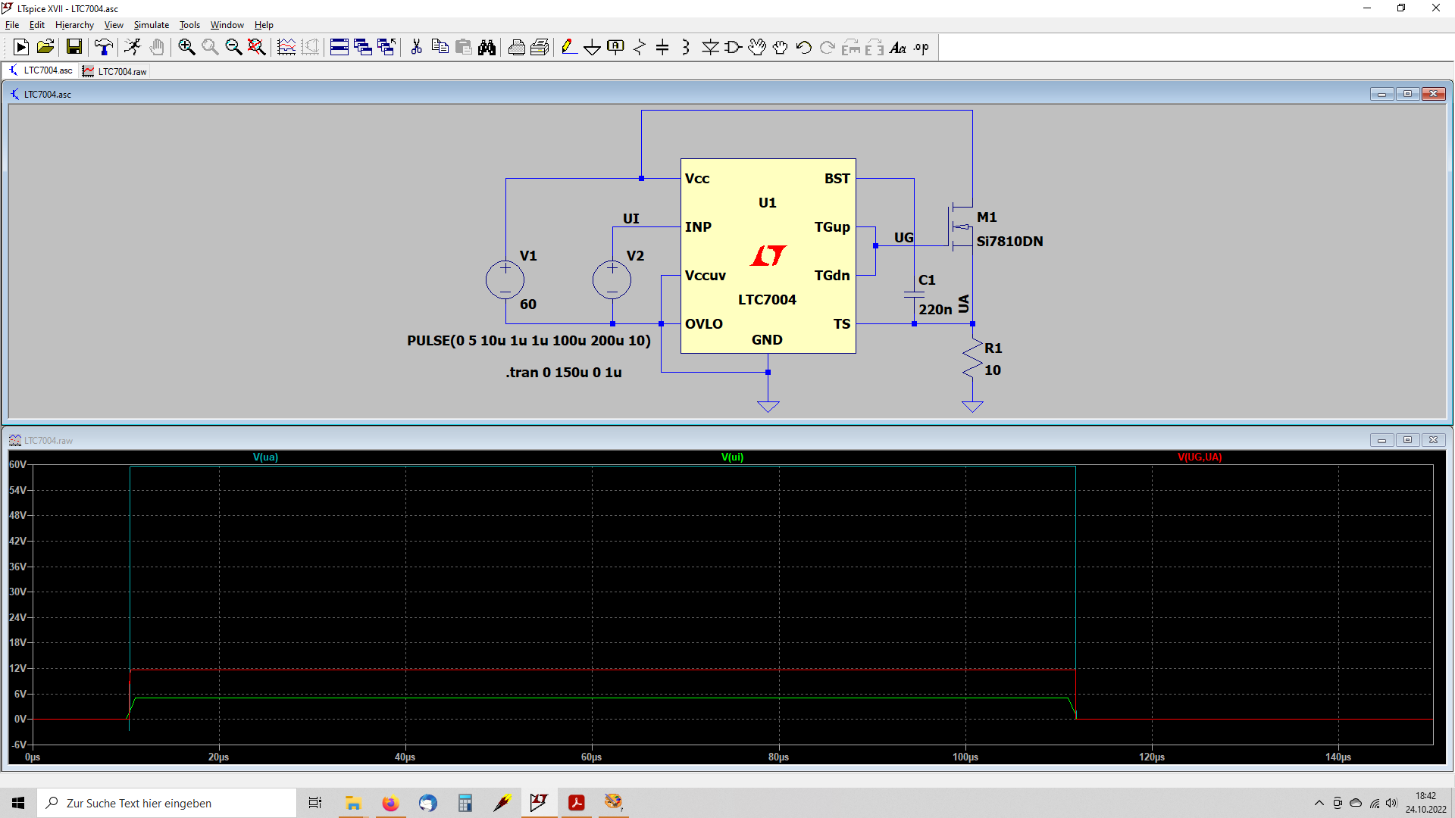Open the Help menu
Image resolution: width=1455 pixels, height=818 pixels.
point(264,25)
